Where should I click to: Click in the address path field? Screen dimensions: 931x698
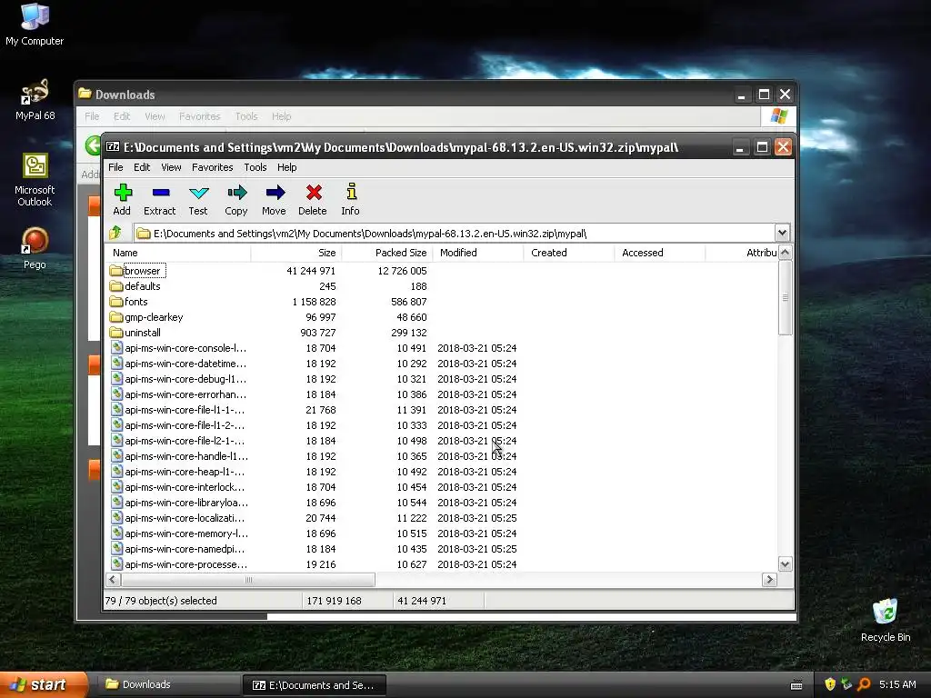(x=455, y=233)
